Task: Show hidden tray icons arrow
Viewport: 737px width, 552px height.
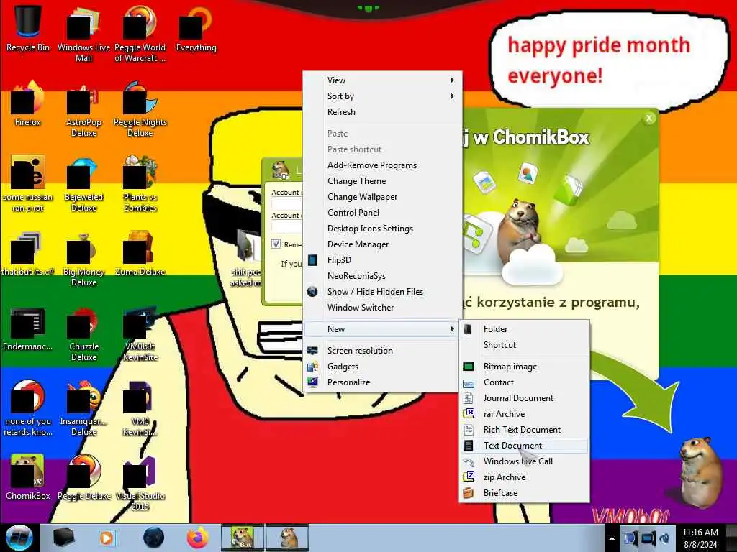Action: coord(612,538)
